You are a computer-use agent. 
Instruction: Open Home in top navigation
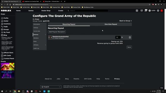click(x=18, y=11)
